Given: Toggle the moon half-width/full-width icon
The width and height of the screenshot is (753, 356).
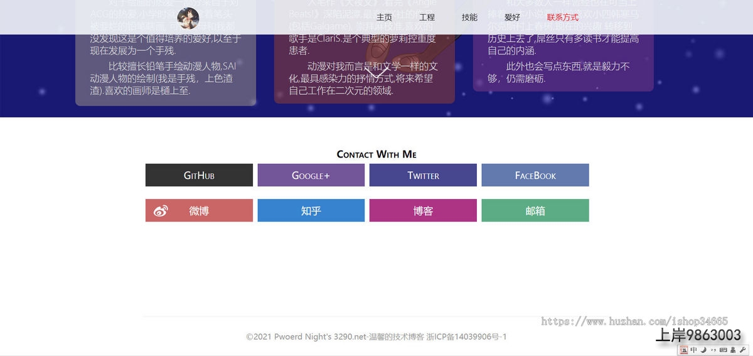Looking at the screenshot, I should click(703, 350).
